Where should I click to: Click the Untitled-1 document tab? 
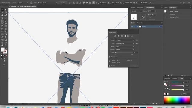(23, 6)
